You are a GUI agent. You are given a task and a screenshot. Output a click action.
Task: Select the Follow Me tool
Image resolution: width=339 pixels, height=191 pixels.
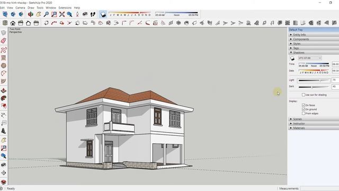pos(4,98)
